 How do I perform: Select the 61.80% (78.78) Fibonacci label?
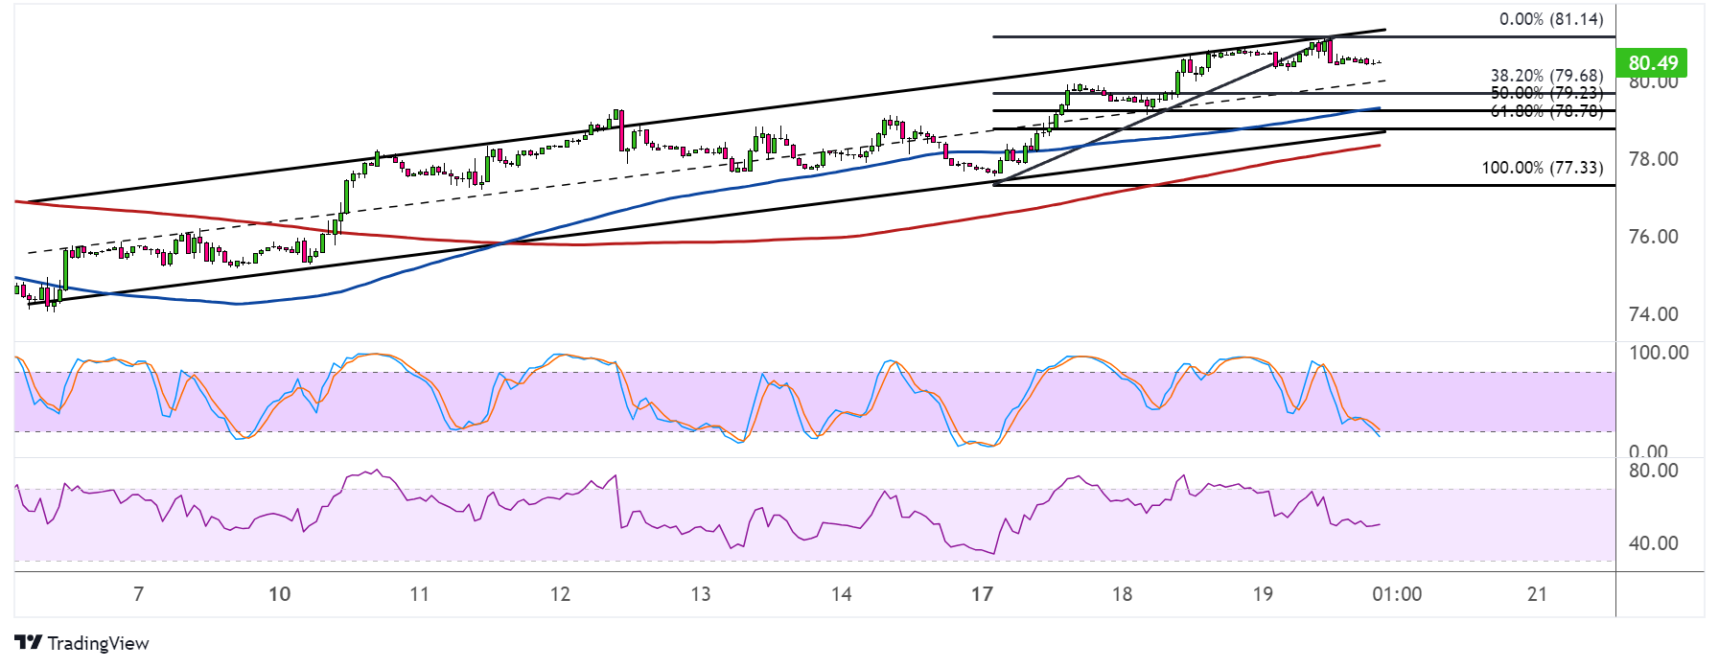coord(1546,111)
